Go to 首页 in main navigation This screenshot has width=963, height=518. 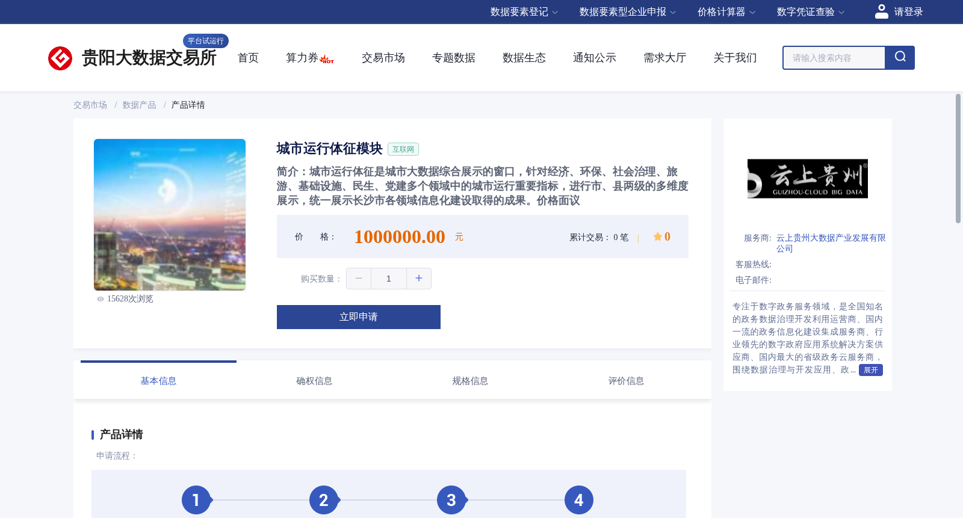tap(248, 58)
